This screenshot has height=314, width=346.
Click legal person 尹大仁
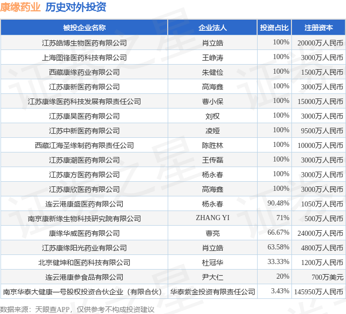pyautogui.click(x=213, y=277)
